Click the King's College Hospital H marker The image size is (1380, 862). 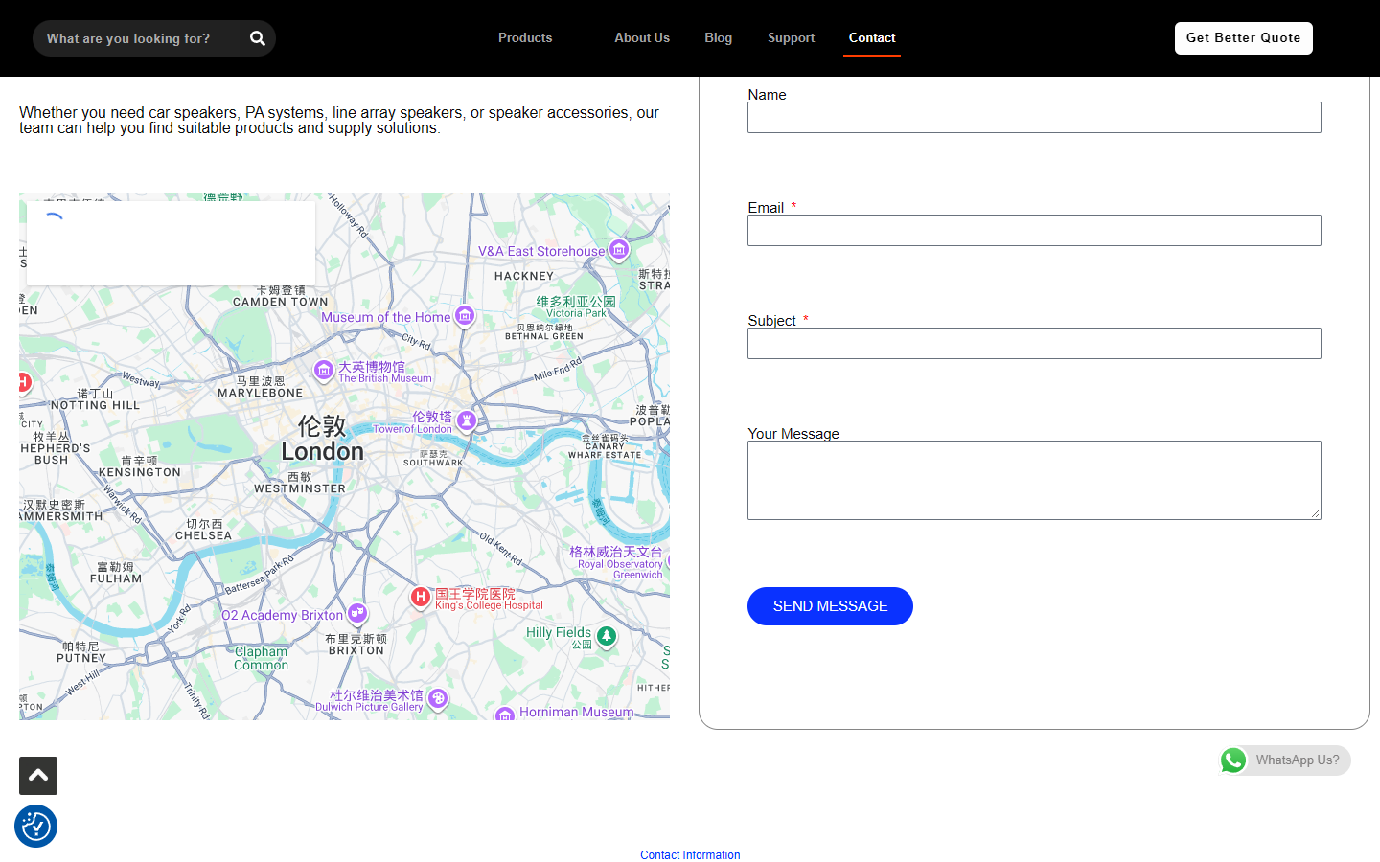pos(420,597)
